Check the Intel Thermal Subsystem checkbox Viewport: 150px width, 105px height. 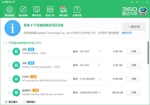pyautogui.click(x=10, y=65)
